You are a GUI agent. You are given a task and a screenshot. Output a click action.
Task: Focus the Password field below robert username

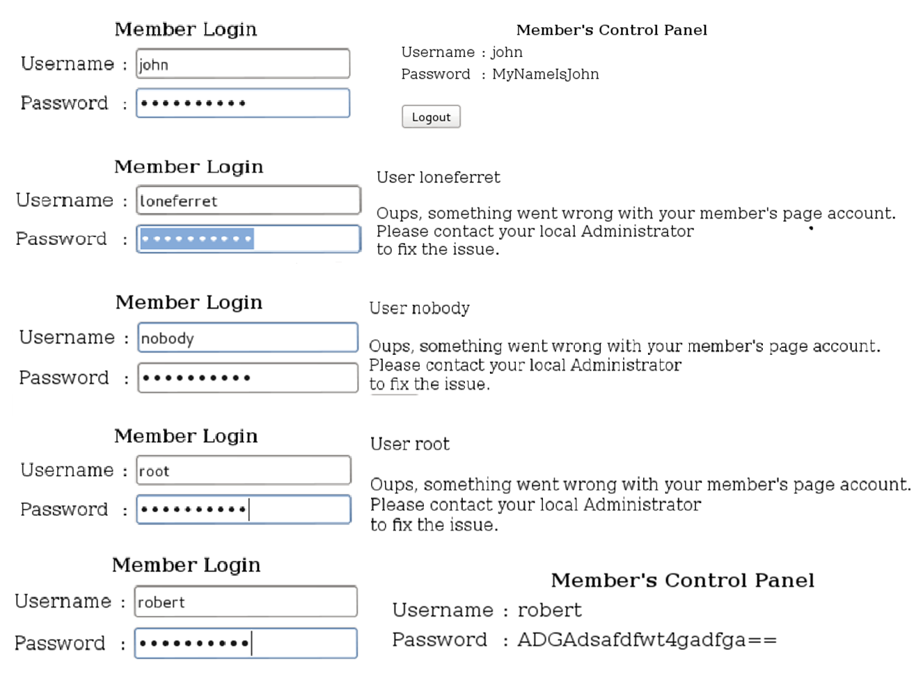(x=246, y=643)
